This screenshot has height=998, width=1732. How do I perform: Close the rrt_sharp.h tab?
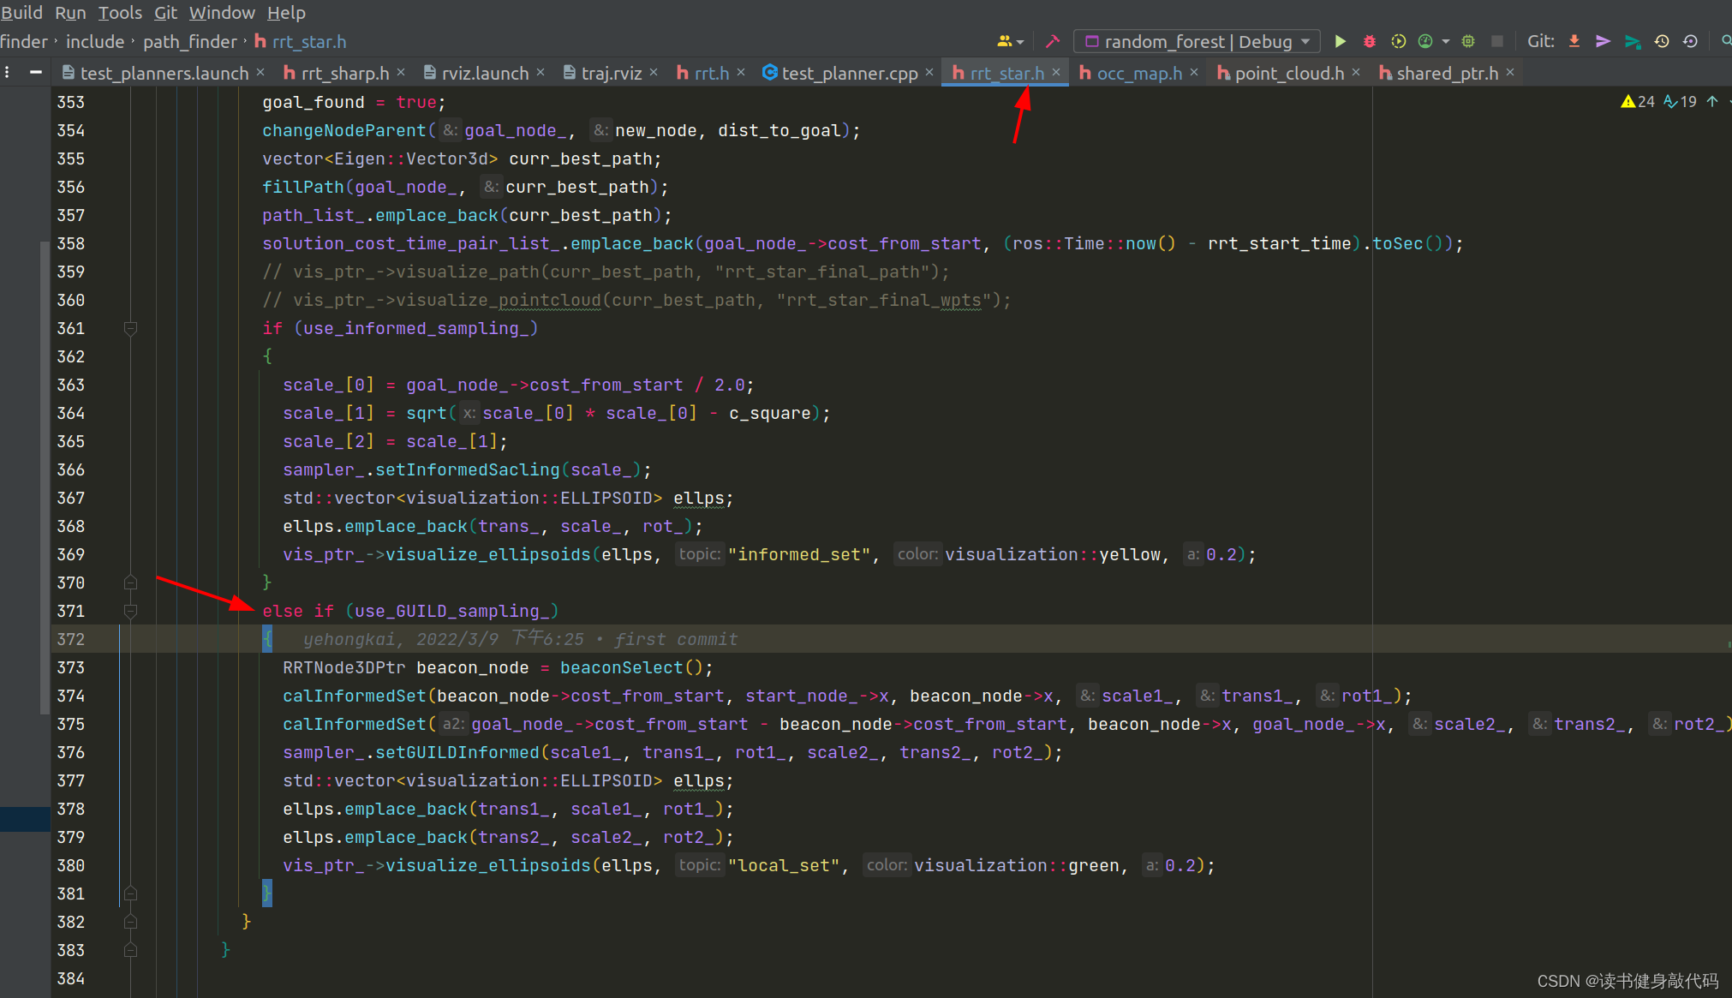click(x=401, y=73)
